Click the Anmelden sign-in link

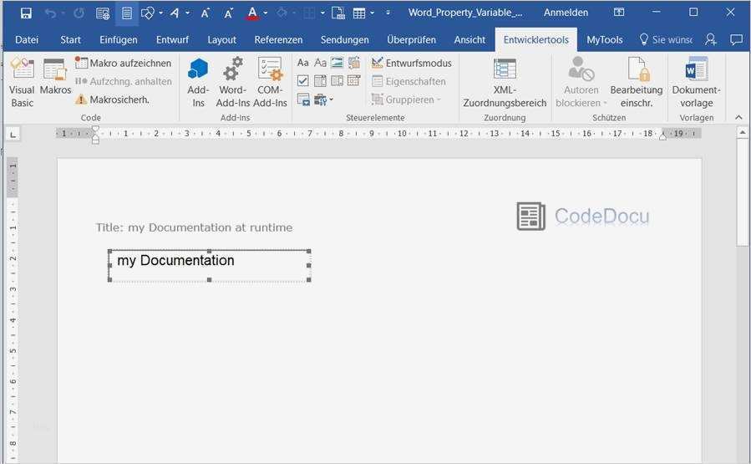point(566,13)
